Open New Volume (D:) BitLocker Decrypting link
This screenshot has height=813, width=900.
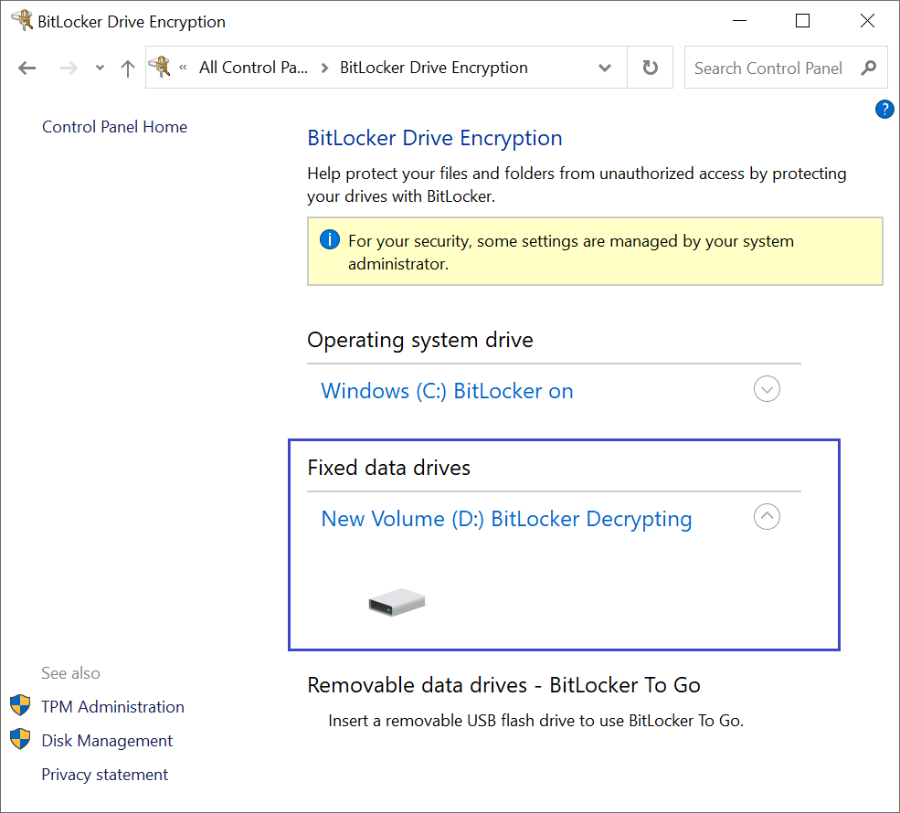506,519
